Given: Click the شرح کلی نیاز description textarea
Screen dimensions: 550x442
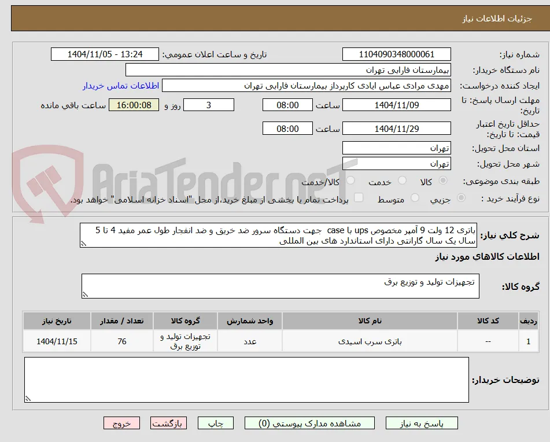Looking at the screenshot, I should click(x=278, y=235).
